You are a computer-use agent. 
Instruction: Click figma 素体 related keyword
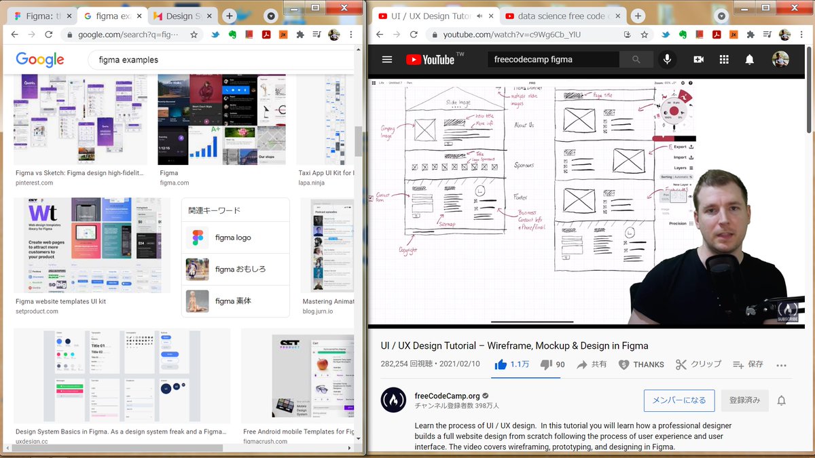(x=236, y=301)
